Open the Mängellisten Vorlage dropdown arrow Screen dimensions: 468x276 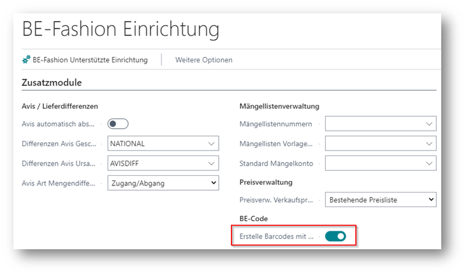coord(428,143)
